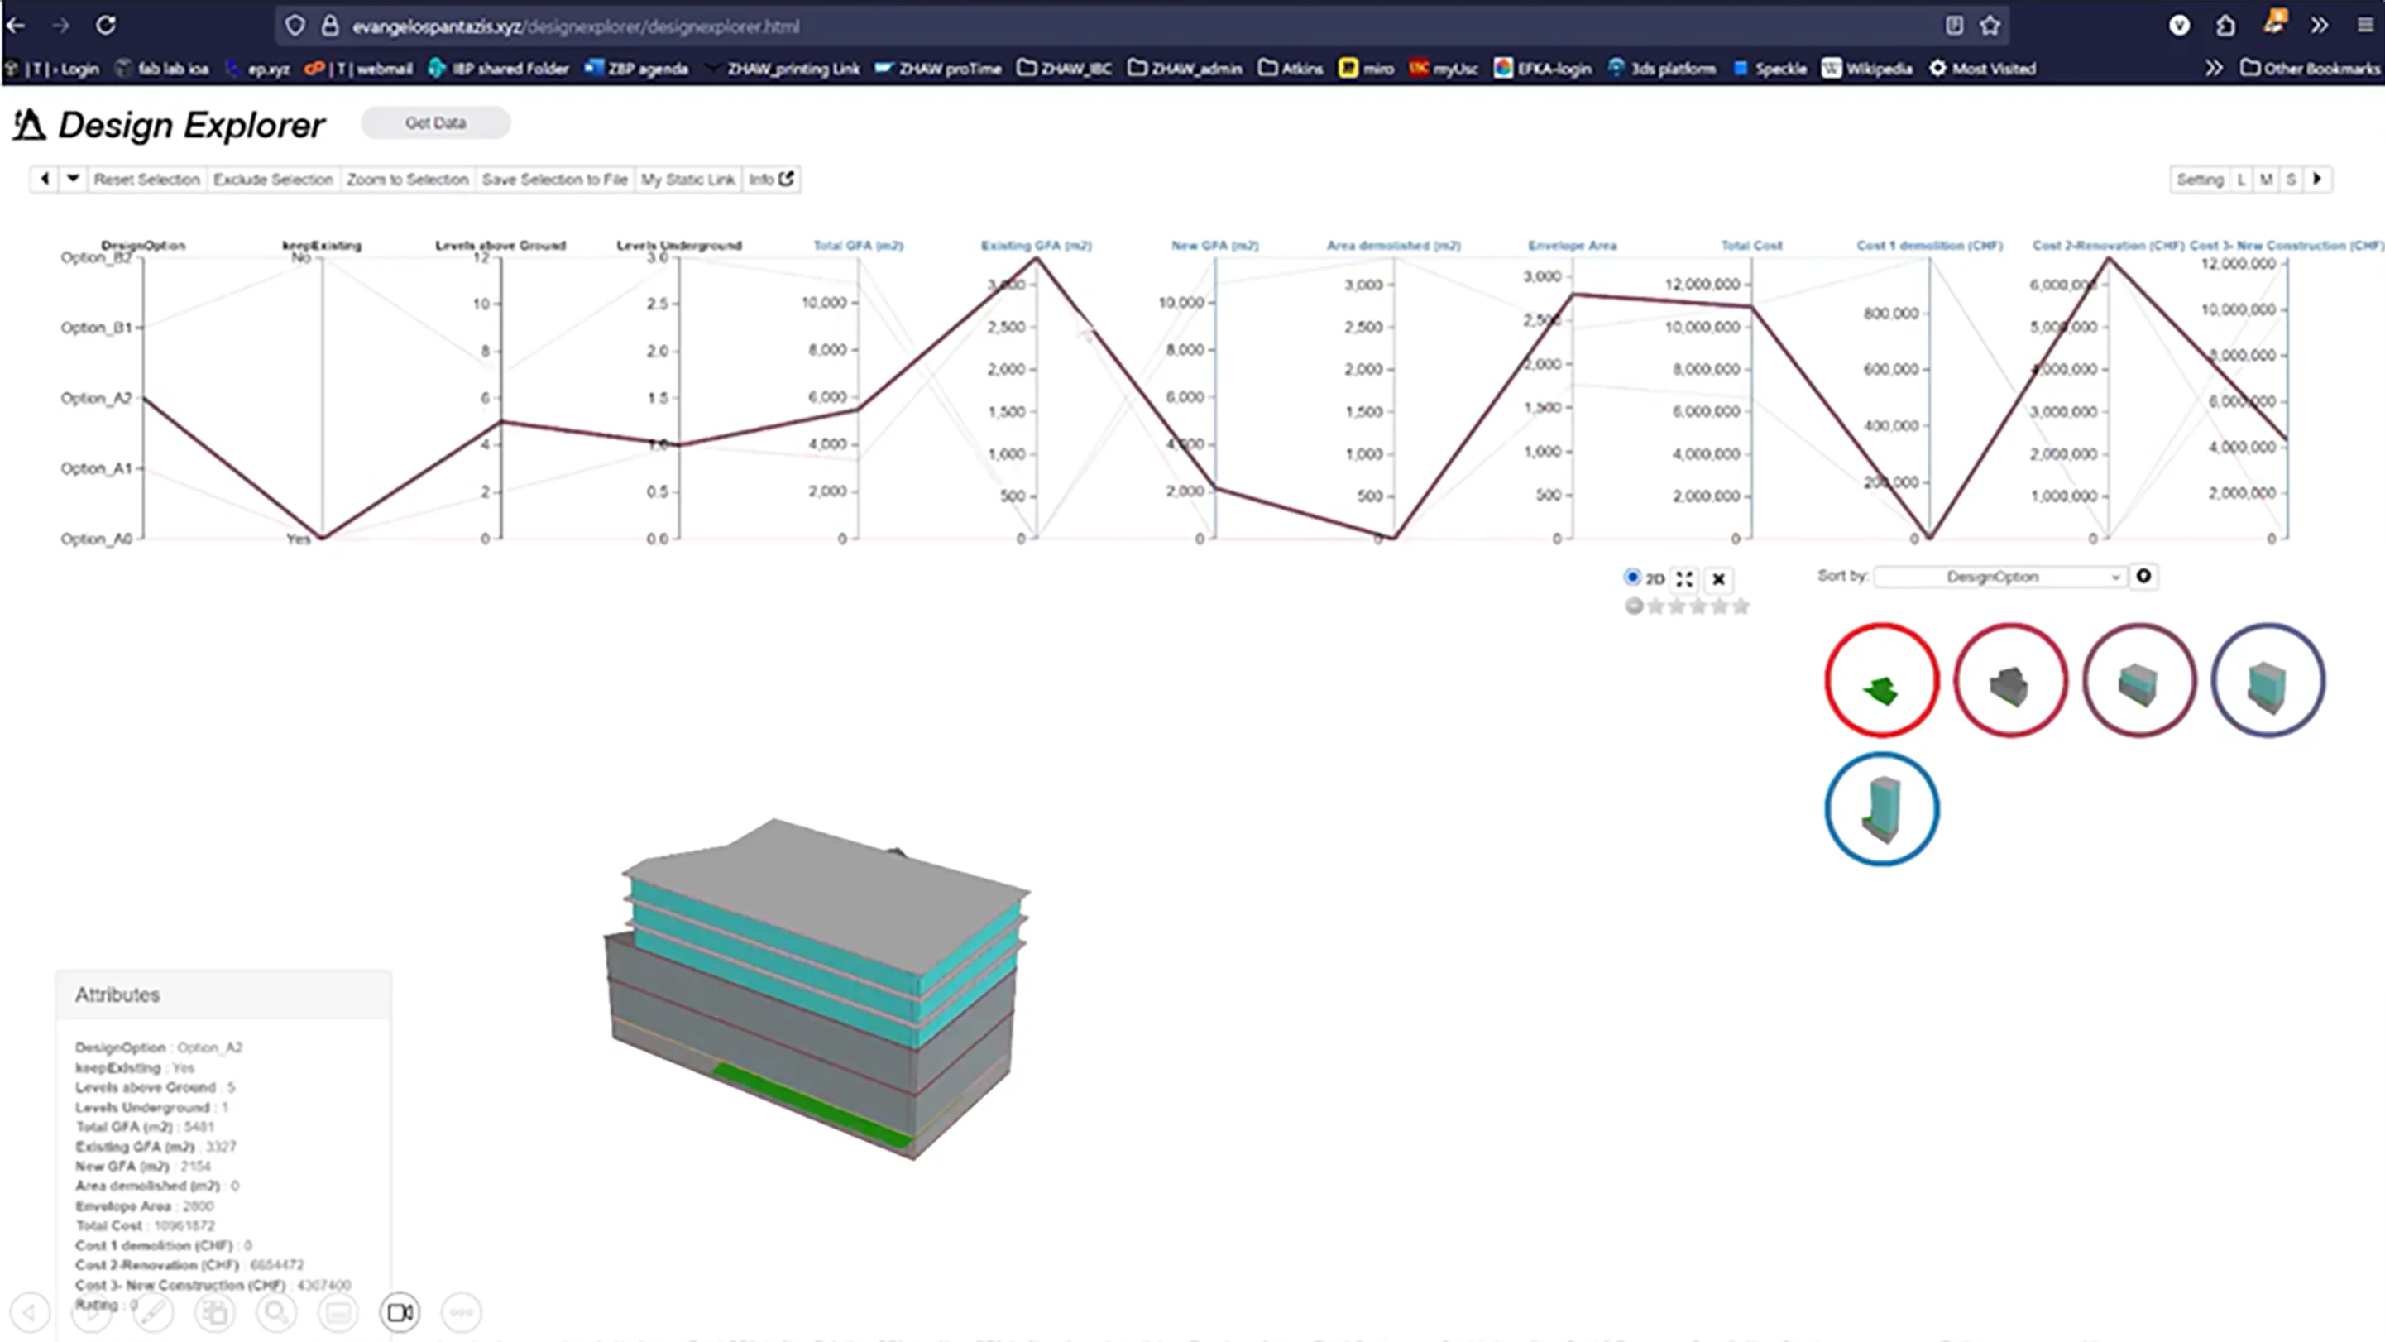The height and width of the screenshot is (1342, 2385).
Task: Rate the design one star
Action: (x=1655, y=606)
